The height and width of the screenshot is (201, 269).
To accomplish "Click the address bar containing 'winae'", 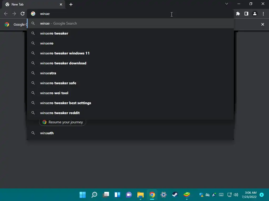I will 130,14.
